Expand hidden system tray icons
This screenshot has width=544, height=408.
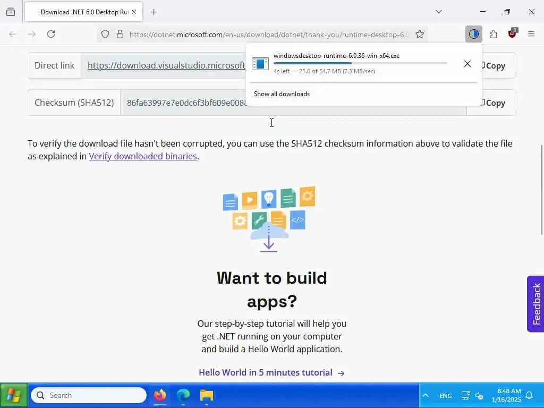coord(426,395)
